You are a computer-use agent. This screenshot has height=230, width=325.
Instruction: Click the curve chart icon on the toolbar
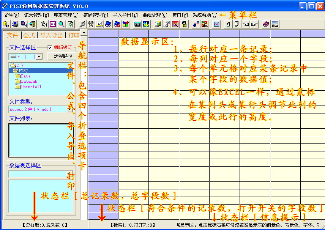point(216,25)
